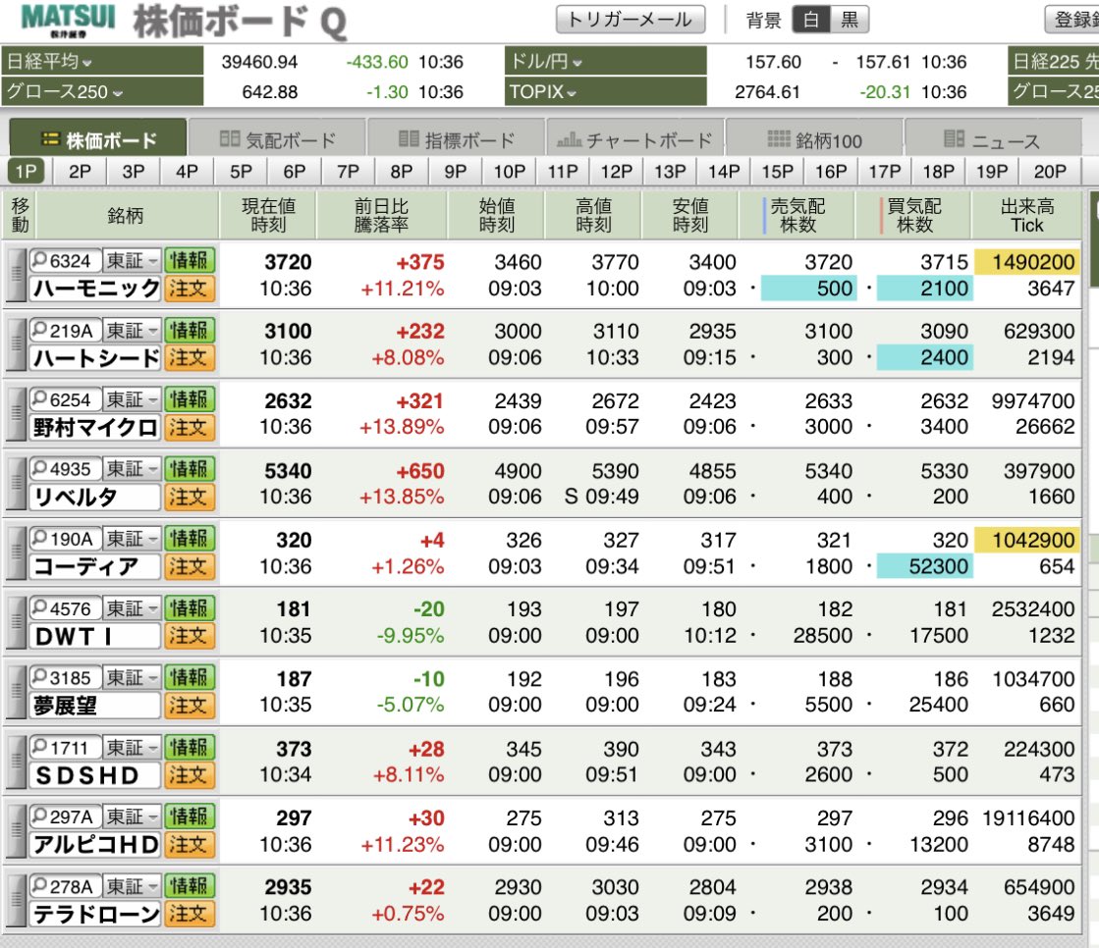The height and width of the screenshot is (948, 1099).
Task: Click the 19116400 volume value
Action: (x=1028, y=817)
